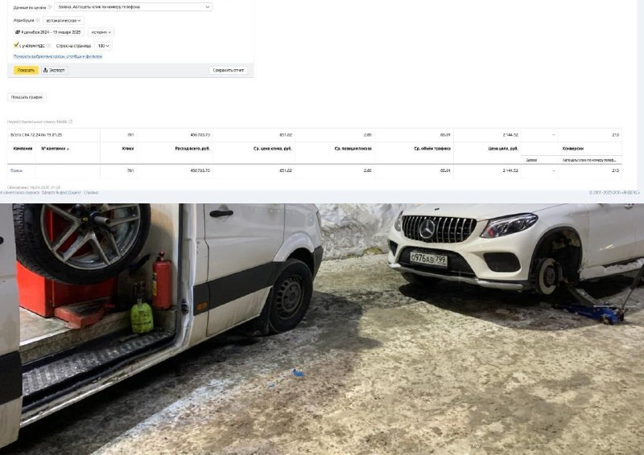Click the white Mercedes photo thumbnail
Image resolution: width=644 pixels, height=455 pixels.
(x=322, y=329)
